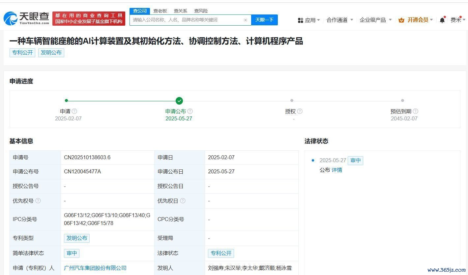Viewport: 468px width, 275px height.
Task: Expand the 应用 dropdown
Action: click(312, 20)
